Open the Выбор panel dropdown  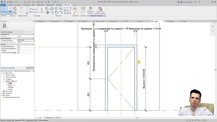tap(4, 16)
